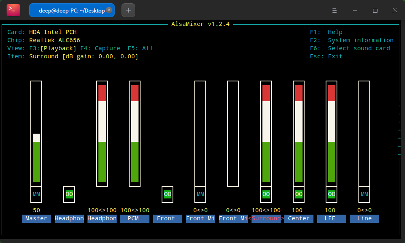405x243 pixels.
Task: Click the System information option
Action: [x=360, y=40]
